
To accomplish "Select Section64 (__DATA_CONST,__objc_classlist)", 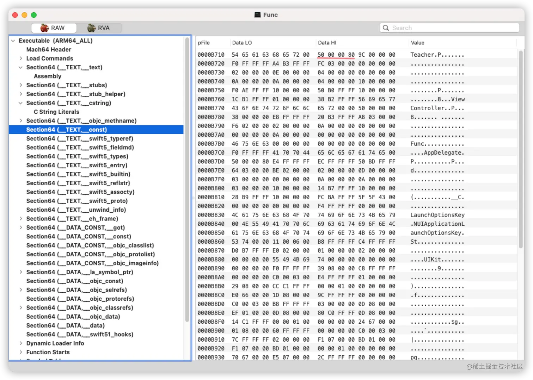I will tap(90, 245).
